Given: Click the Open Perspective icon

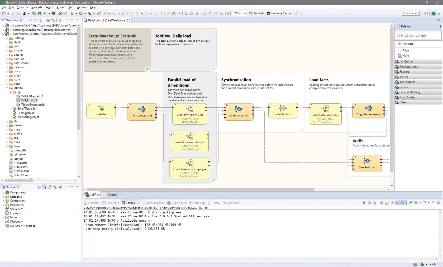Looking at the screenshot, I should click(426, 14).
